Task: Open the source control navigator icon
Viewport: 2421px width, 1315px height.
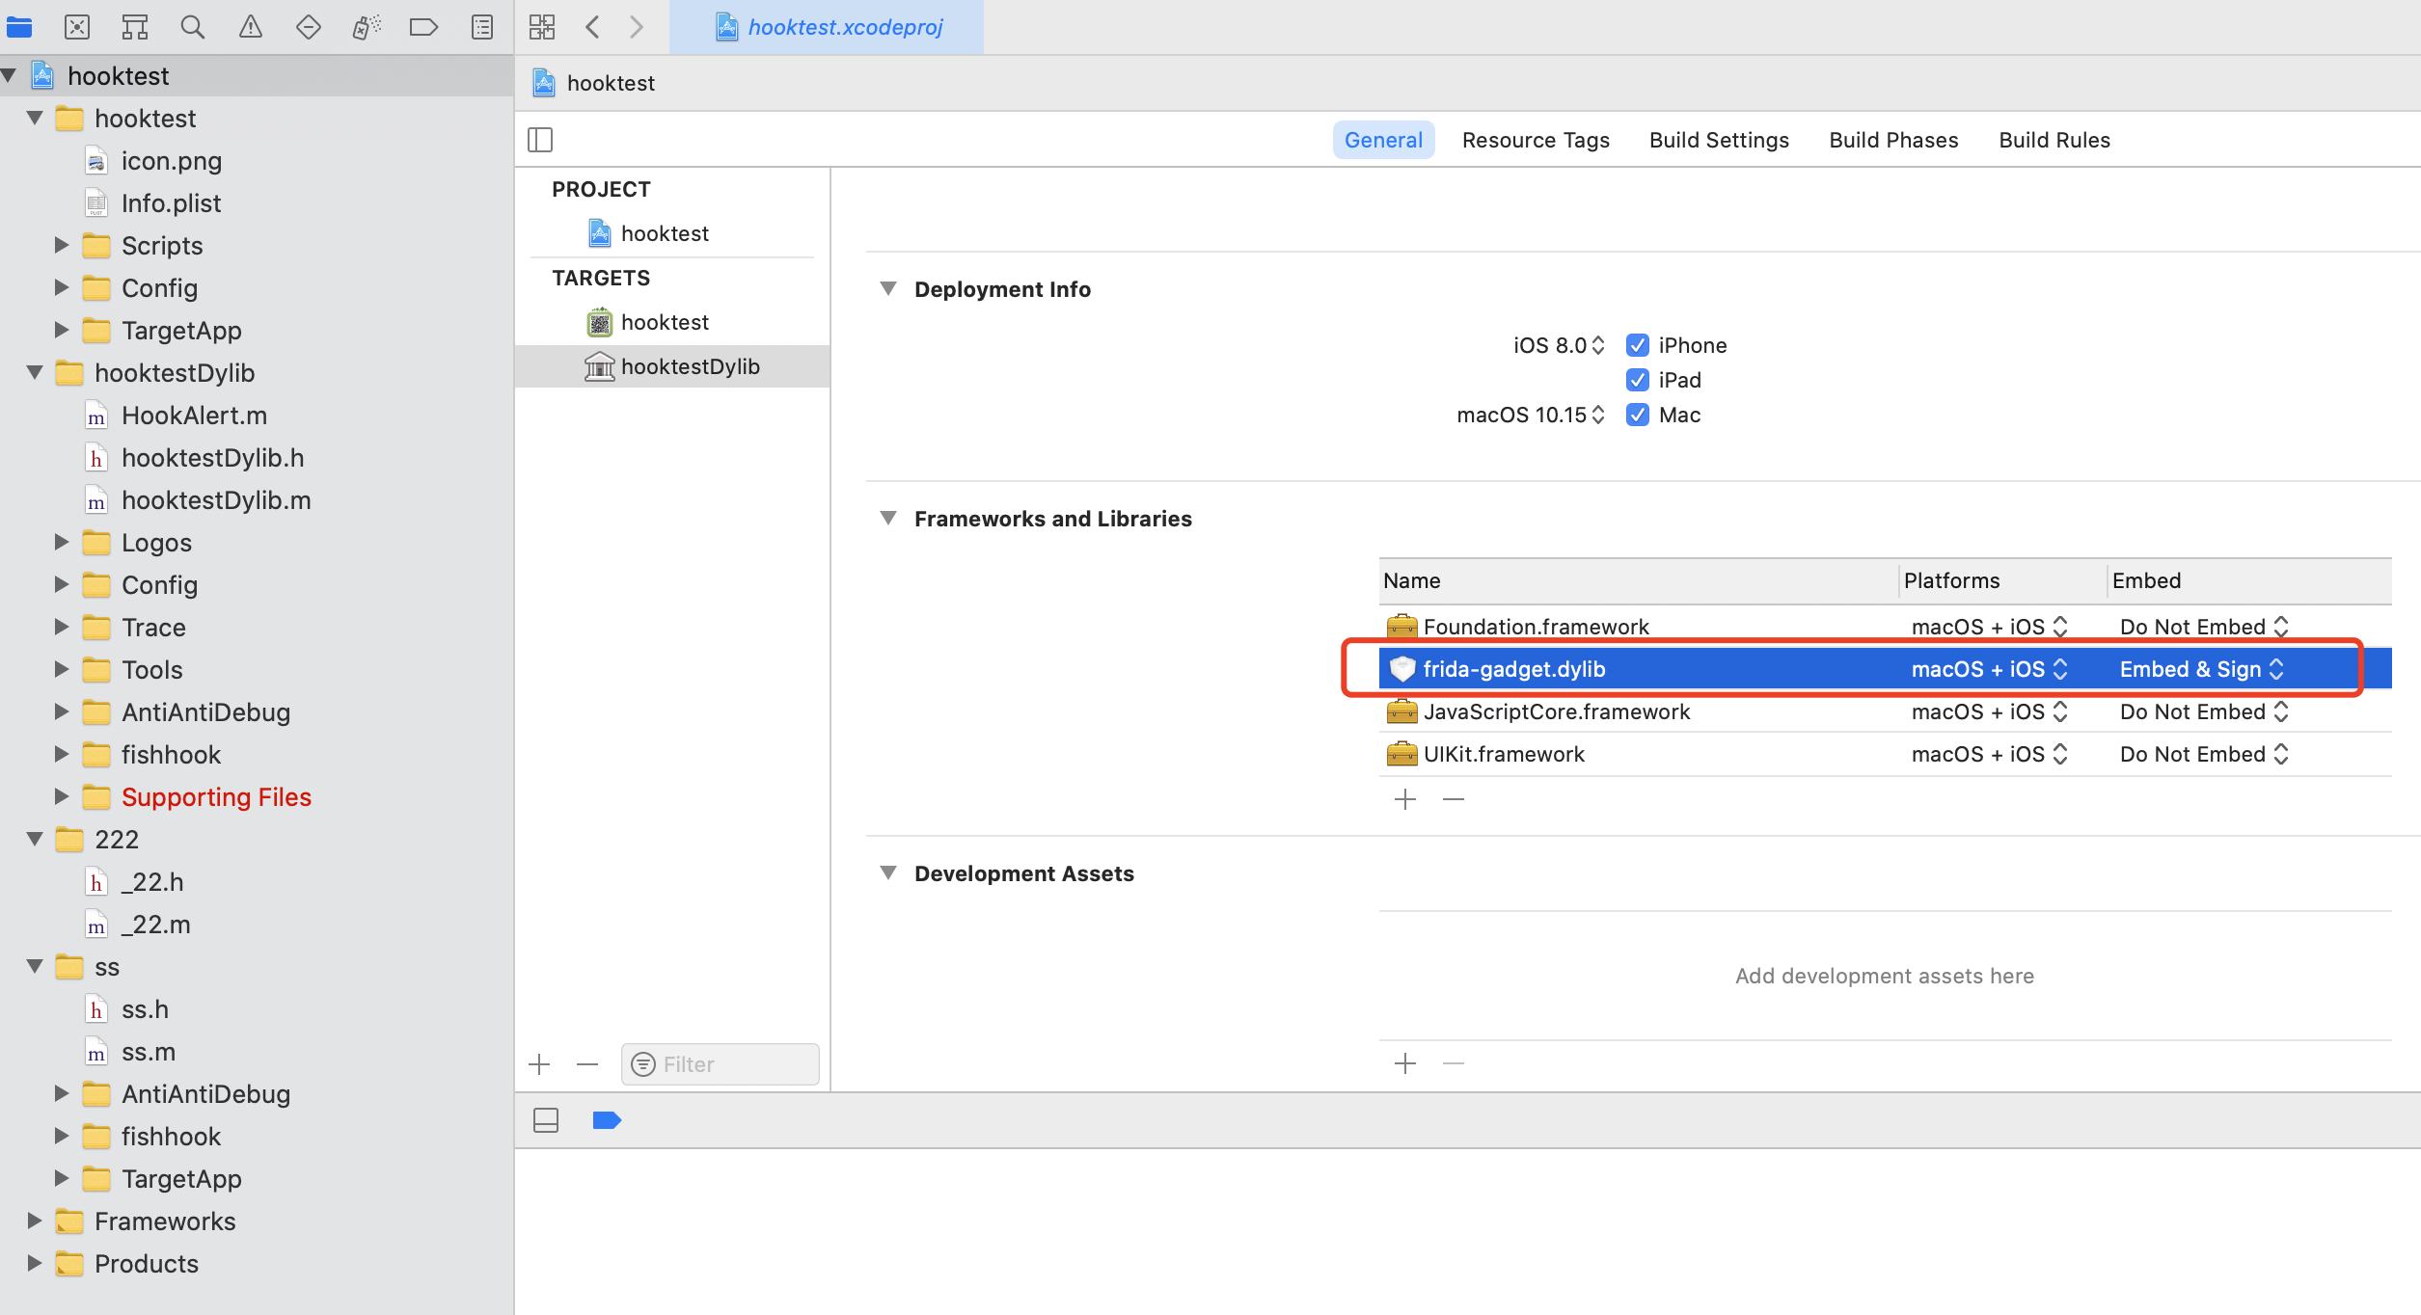Action: [x=77, y=27]
